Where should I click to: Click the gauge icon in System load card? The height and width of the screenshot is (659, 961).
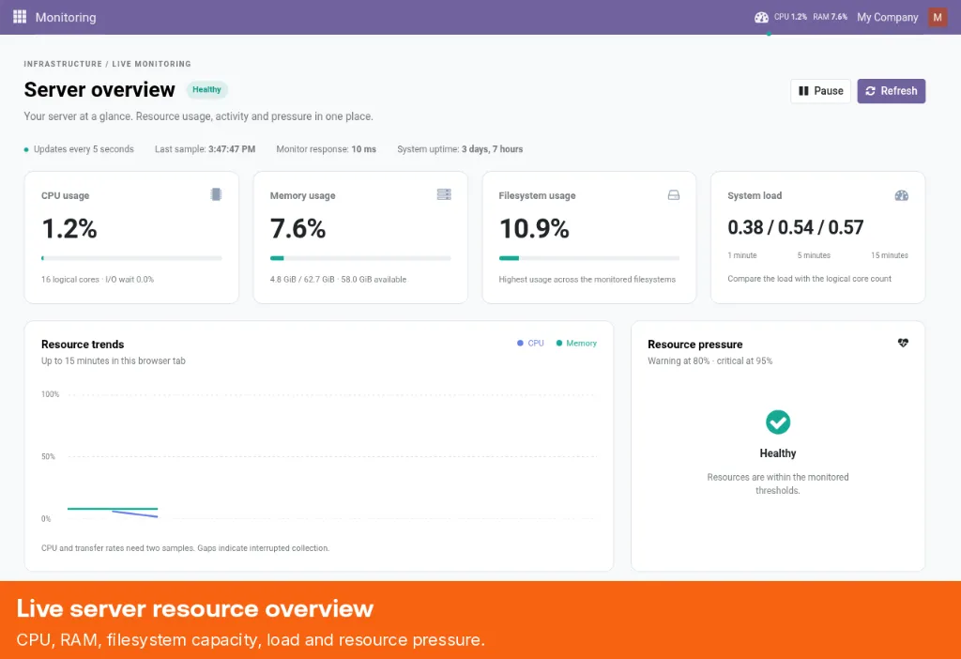pos(902,195)
